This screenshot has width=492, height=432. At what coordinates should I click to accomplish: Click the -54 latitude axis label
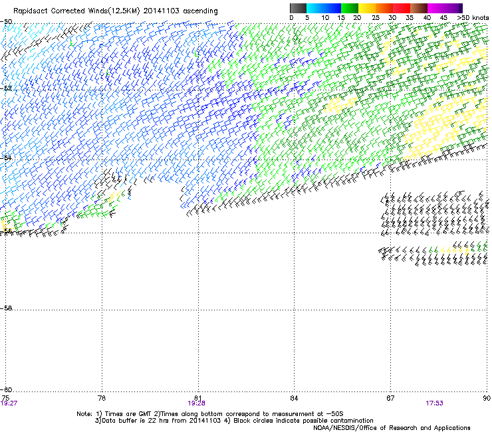click(6, 158)
